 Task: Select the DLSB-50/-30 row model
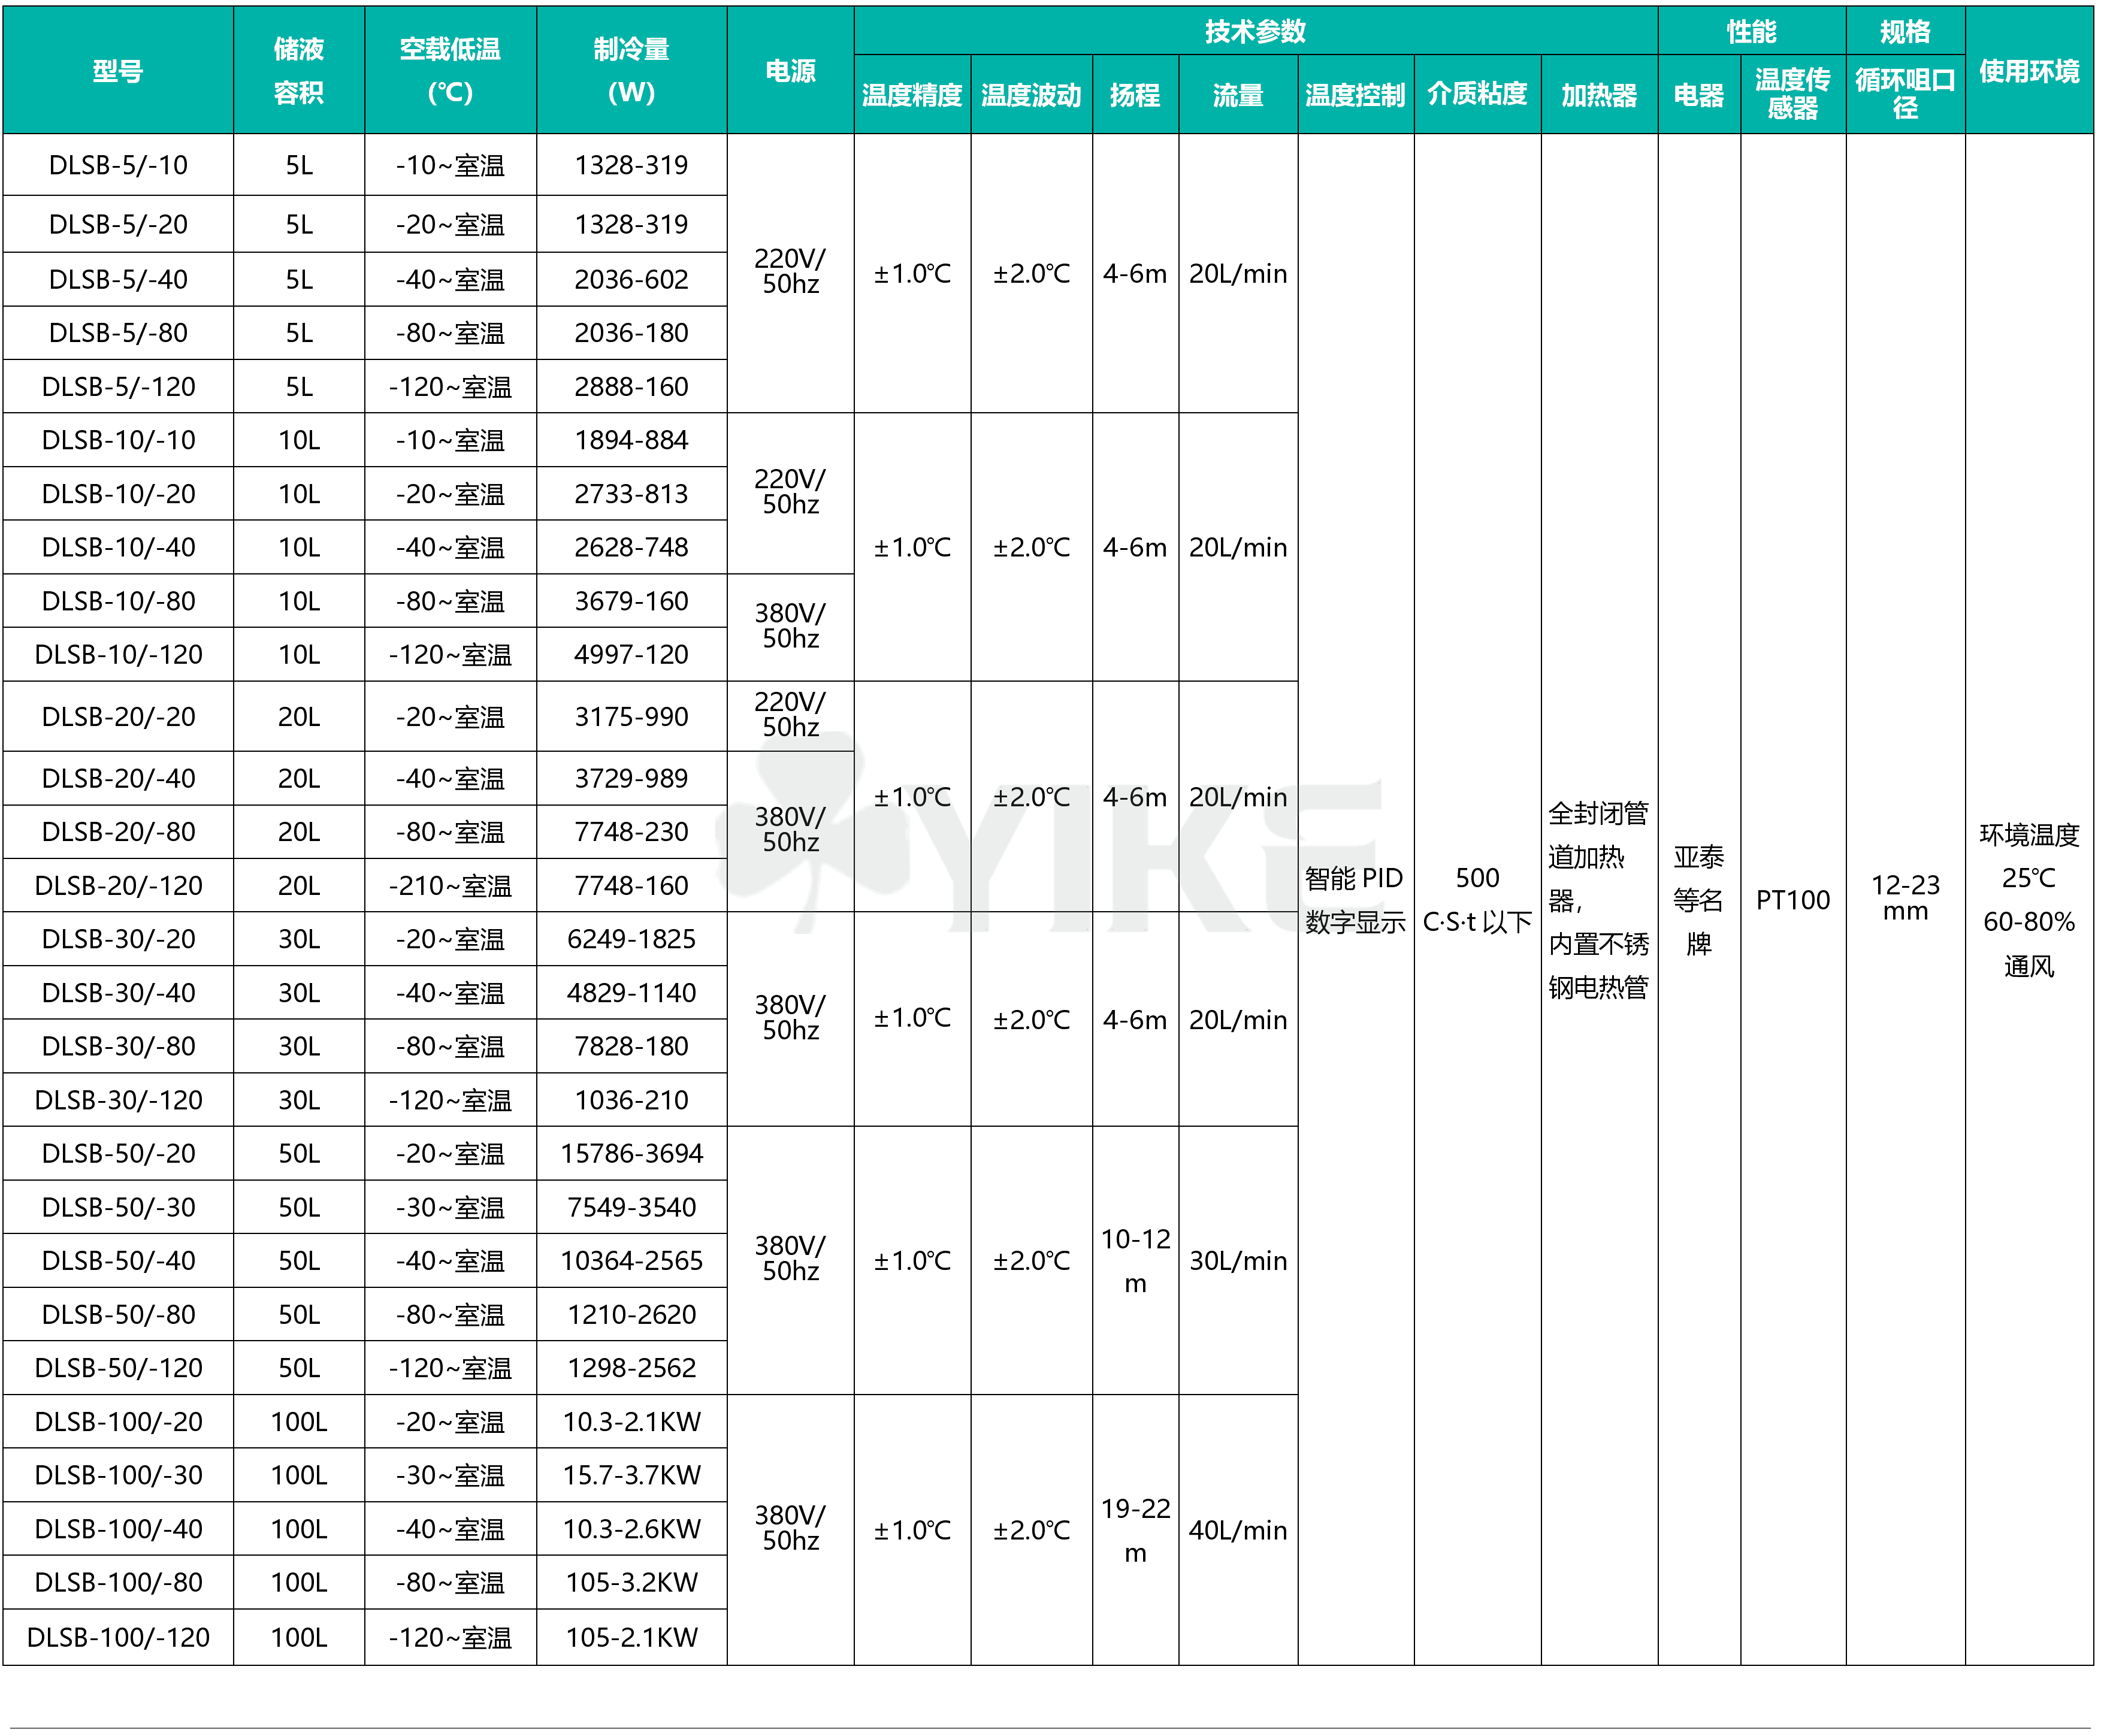tap(118, 1208)
